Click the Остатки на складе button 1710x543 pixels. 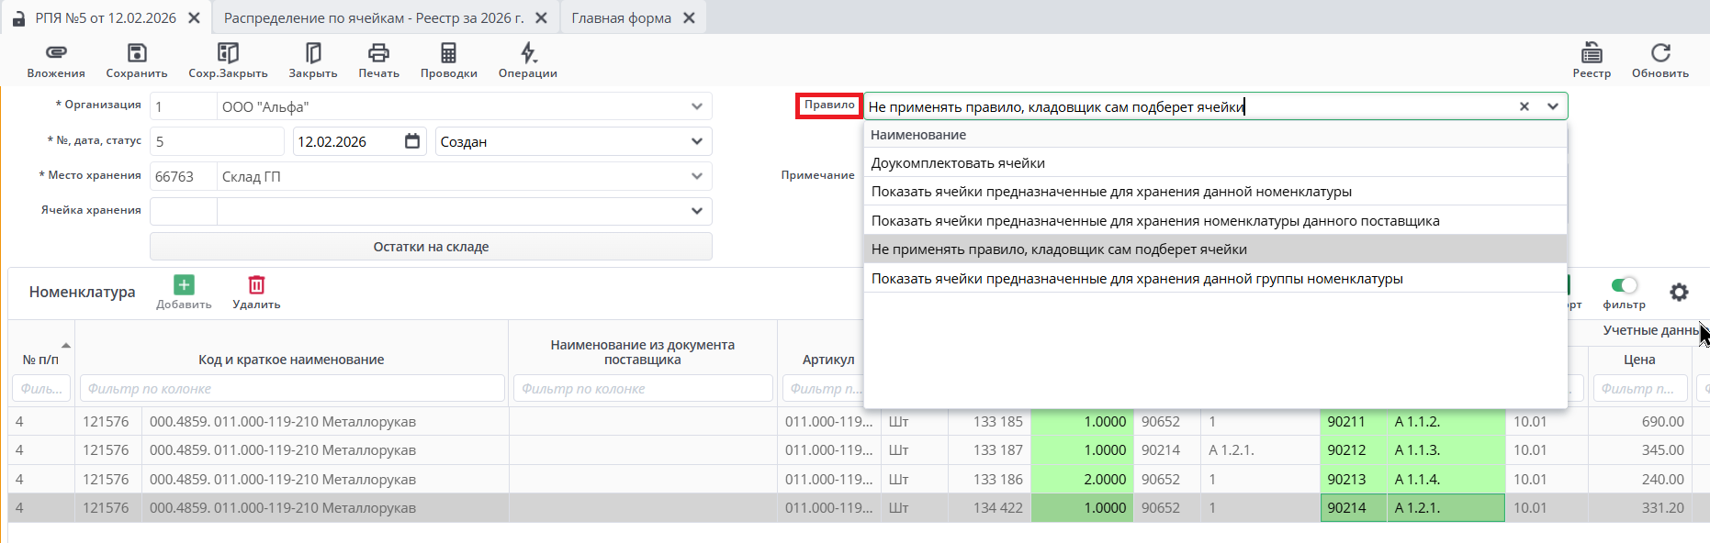click(x=431, y=247)
